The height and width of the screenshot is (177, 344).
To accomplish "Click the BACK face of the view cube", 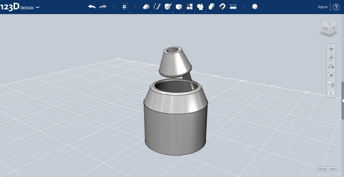I will 325,28.
